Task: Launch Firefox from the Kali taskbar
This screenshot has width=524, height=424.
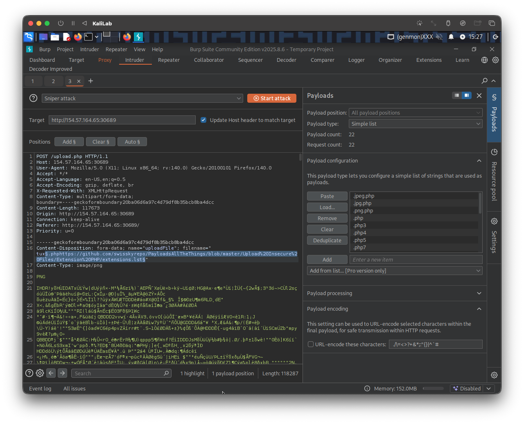Action: 78,37
